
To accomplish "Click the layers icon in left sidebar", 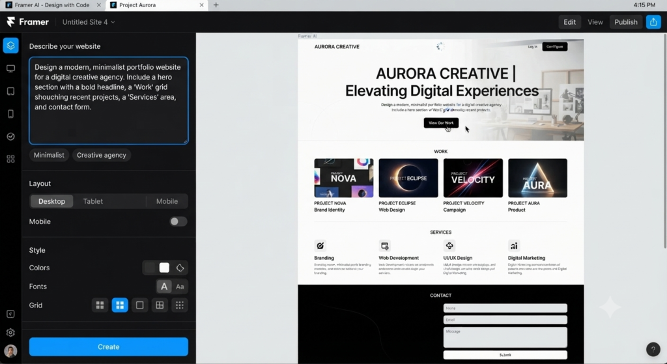I will [x=10, y=46].
